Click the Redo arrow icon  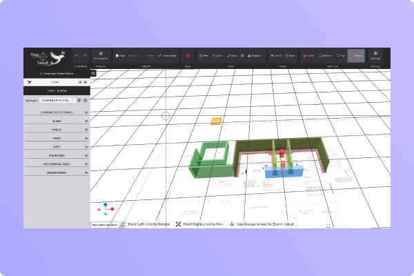pos(84,55)
